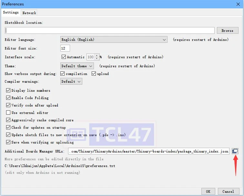
Task: Click the text 'More preferences can be edited directly in the file'
Action: (x=54, y=159)
